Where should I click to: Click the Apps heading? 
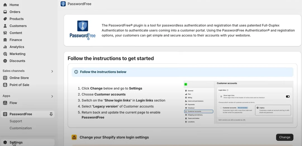click(x=6, y=96)
